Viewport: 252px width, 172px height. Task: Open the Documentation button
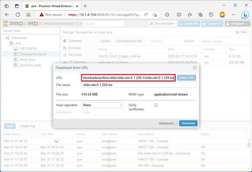coord(162,24)
